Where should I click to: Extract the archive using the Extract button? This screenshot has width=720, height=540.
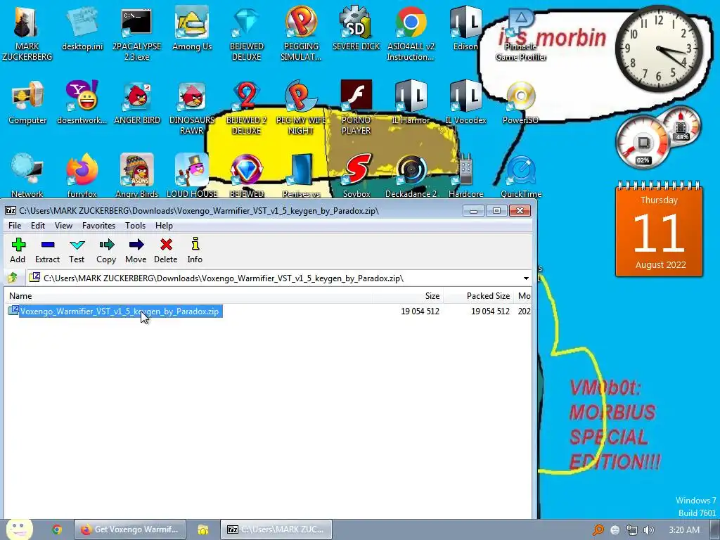(x=47, y=250)
